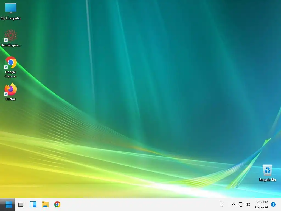Select the Firefox desktop shortcut
The image size is (281, 211).
click(x=11, y=92)
